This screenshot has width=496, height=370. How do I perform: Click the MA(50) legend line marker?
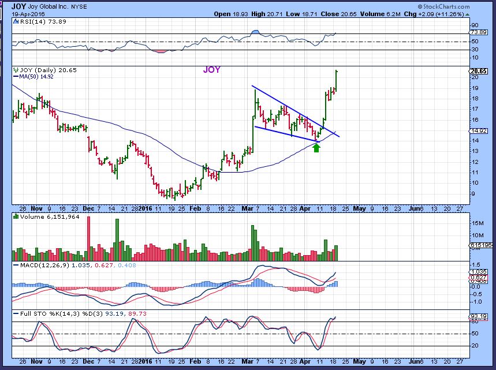tap(16, 77)
